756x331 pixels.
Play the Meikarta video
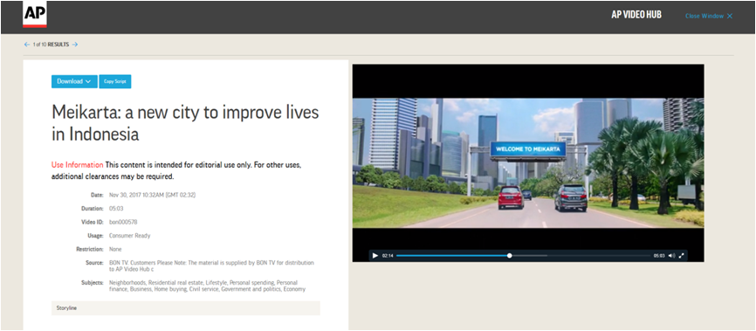[375, 256]
